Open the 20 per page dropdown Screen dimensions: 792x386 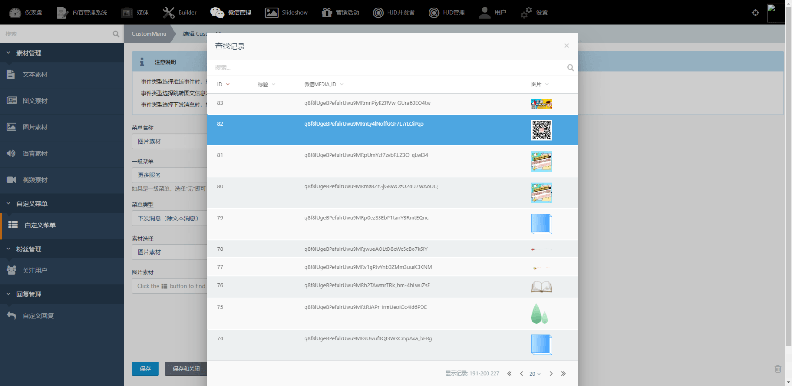coord(535,374)
